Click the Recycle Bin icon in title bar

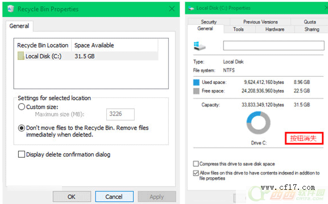pos(11,8)
